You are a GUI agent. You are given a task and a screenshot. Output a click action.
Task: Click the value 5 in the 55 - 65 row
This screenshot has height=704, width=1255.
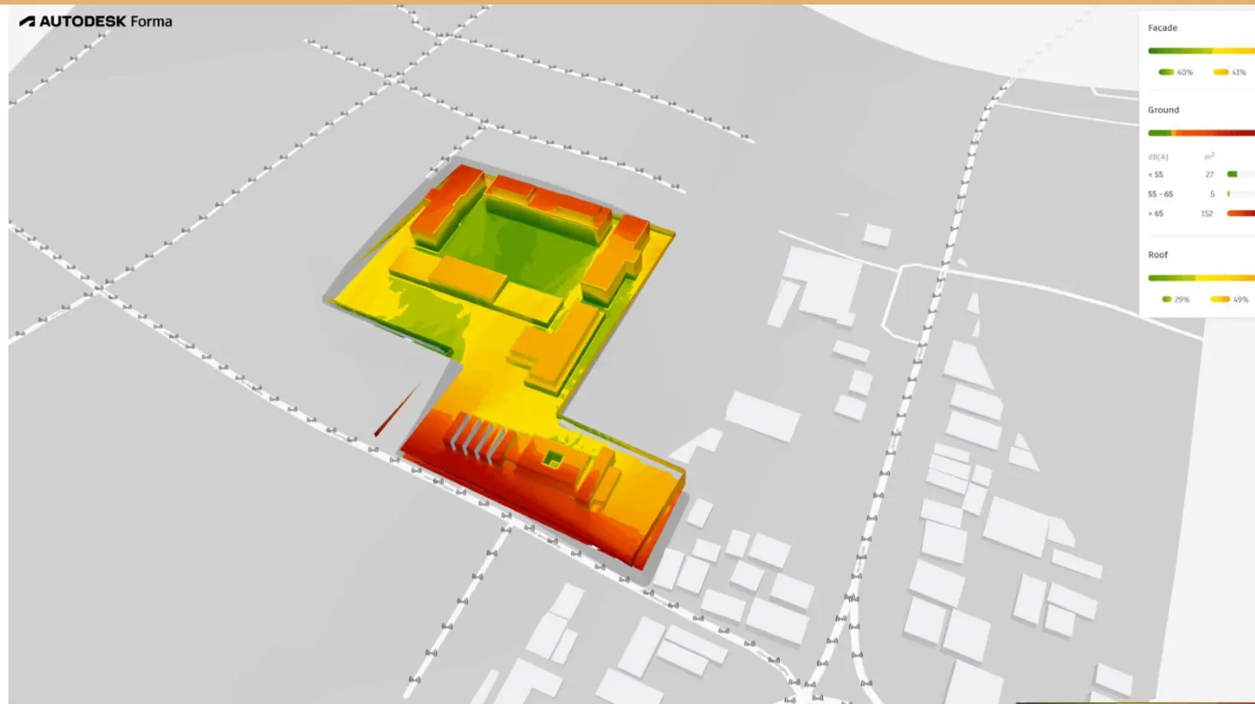[x=1212, y=194]
